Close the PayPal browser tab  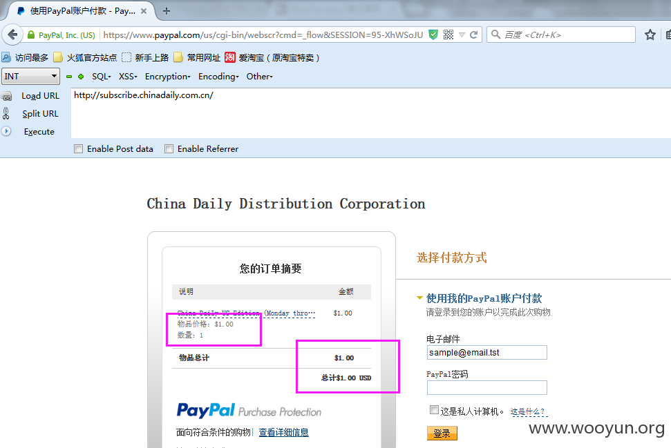(x=144, y=11)
